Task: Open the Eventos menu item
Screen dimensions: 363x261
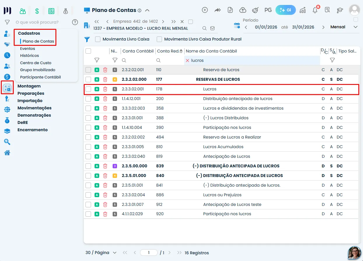Action: click(x=27, y=48)
